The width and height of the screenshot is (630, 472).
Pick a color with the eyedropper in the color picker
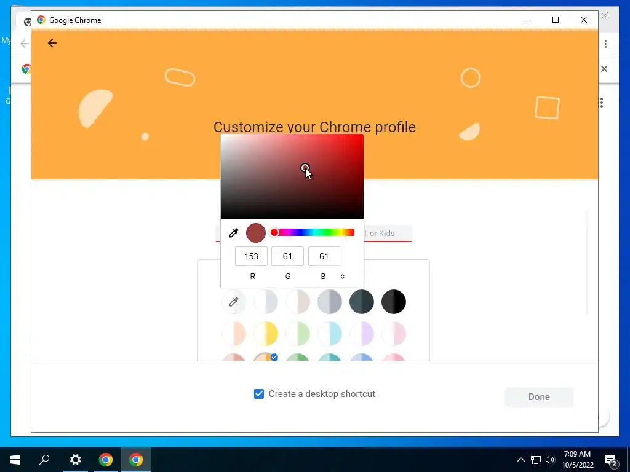[x=233, y=233]
